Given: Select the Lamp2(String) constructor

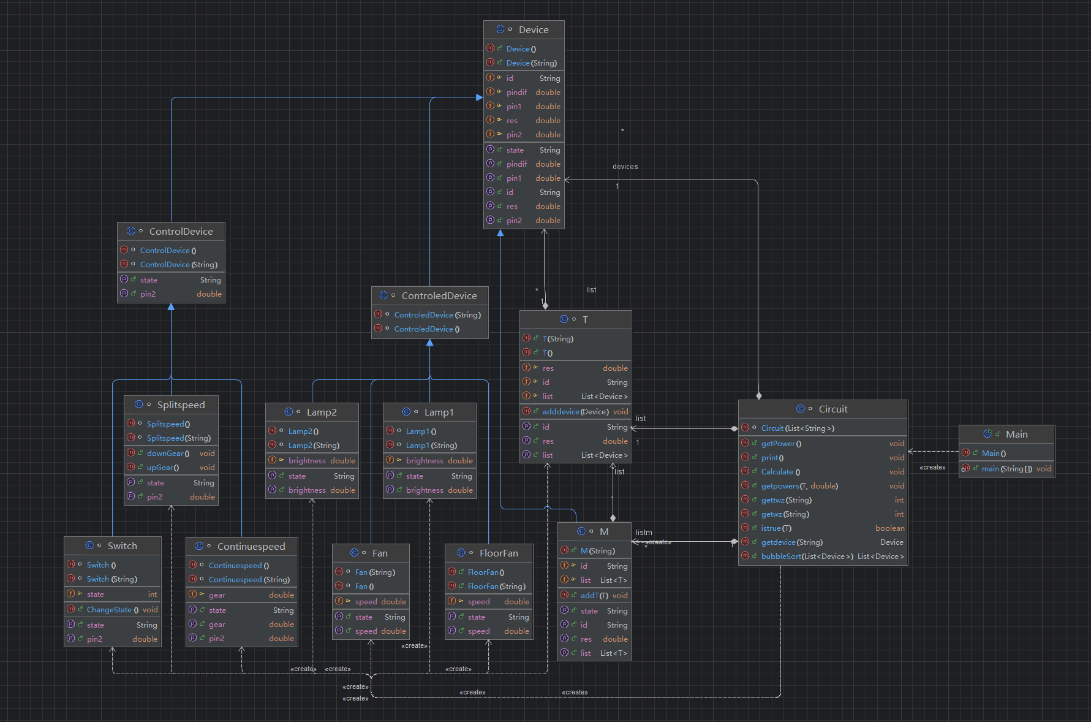Looking at the screenshot, I should (312, 445).
